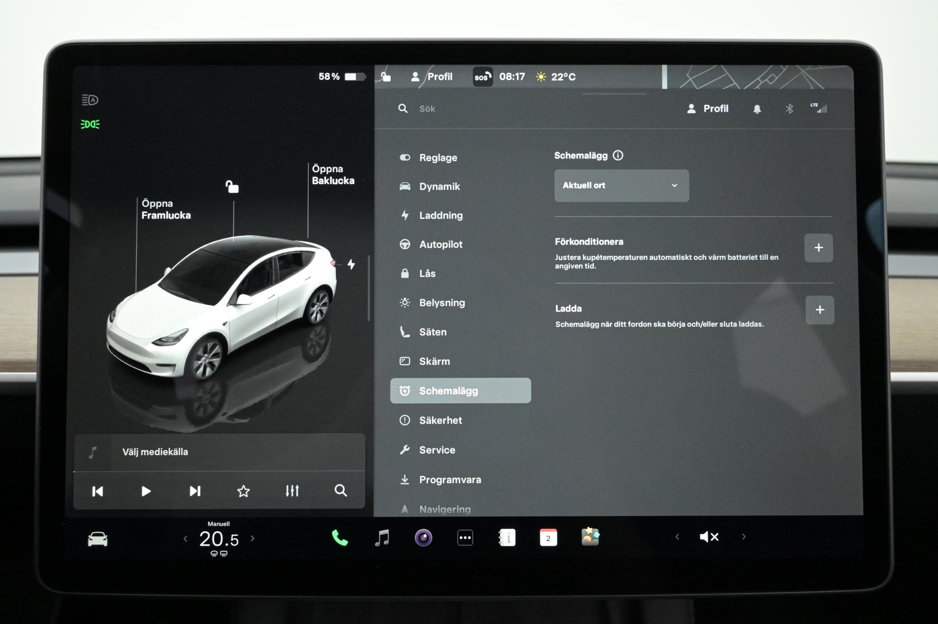Open the owner's manual icon

507,538
